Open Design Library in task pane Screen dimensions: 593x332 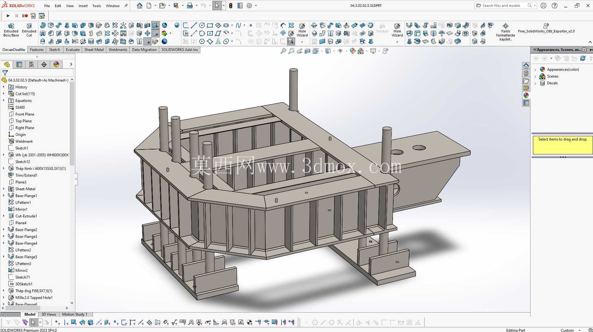tap(526, 73)
